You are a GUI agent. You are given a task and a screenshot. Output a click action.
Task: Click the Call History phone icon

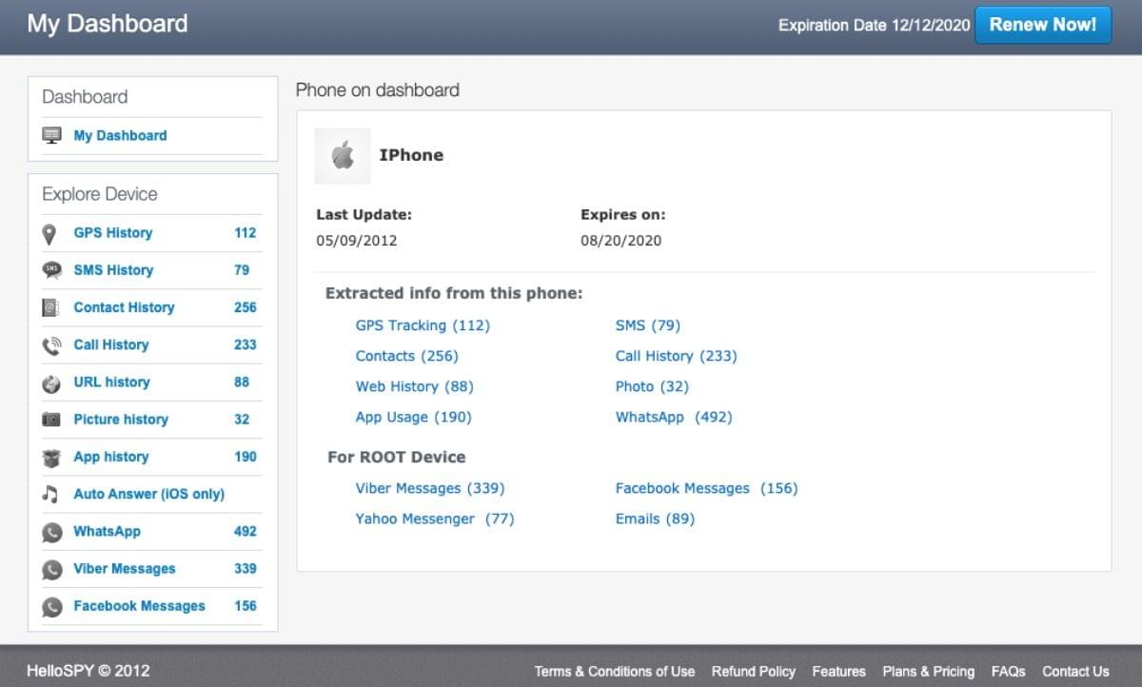click(51, 345)
